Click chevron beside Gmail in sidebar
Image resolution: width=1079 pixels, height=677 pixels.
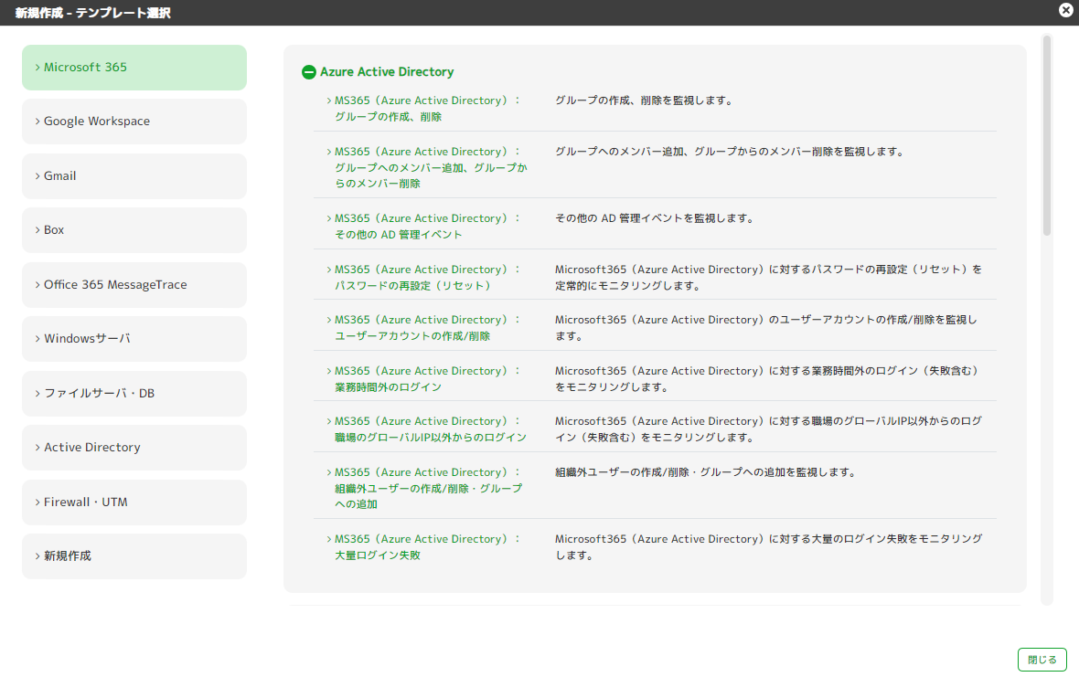37,176
